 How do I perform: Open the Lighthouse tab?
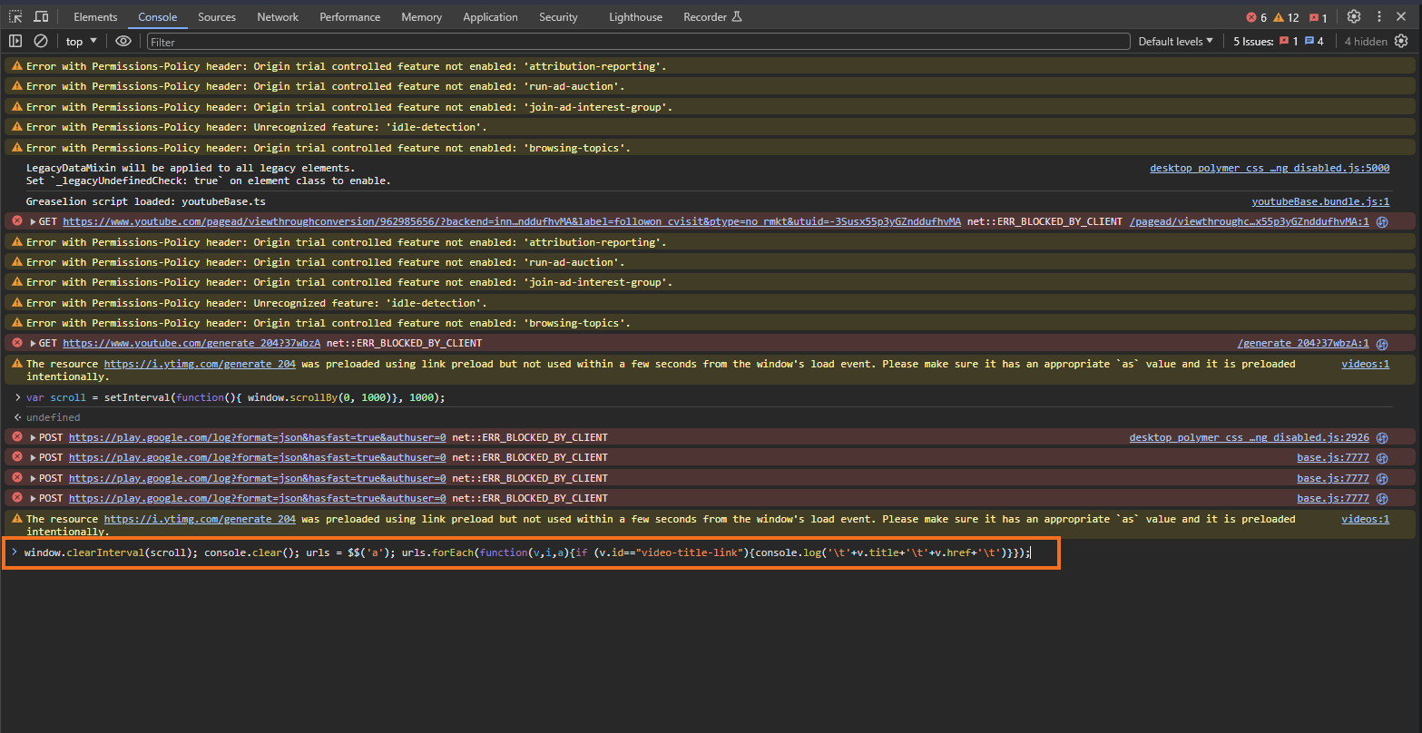[x=635, y=17]
